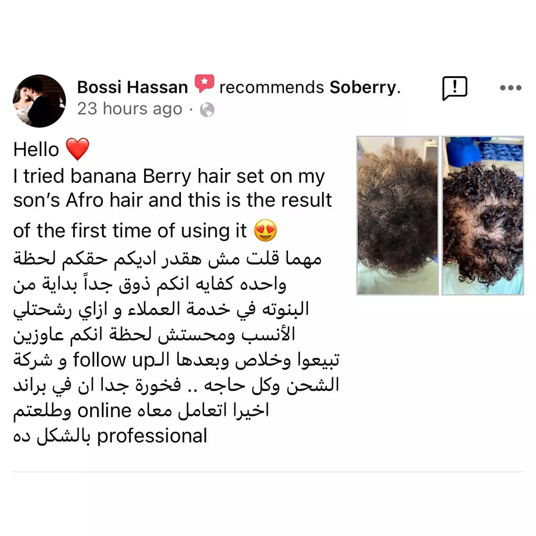Click the words 'follow up' in the review
This screenshot has width=536, height=536.
pos(114,360)
